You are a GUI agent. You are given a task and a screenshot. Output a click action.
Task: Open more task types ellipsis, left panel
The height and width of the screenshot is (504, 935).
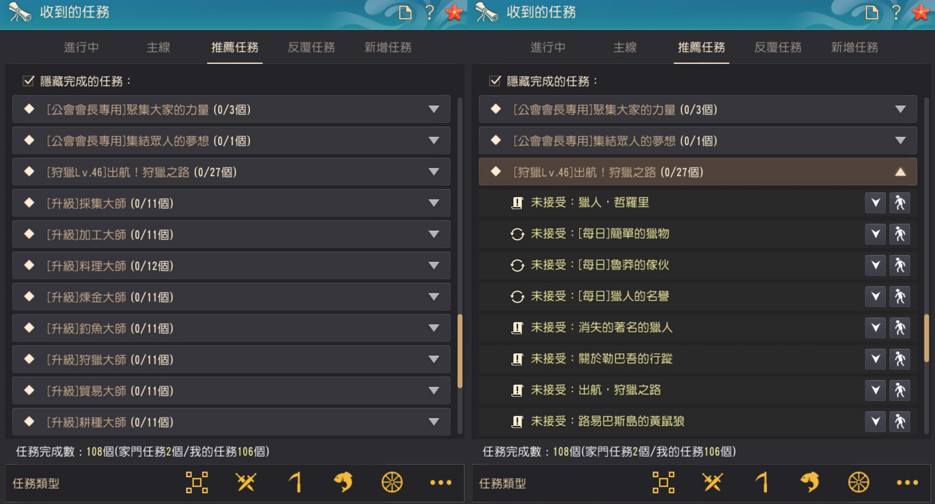pos(441,483)
